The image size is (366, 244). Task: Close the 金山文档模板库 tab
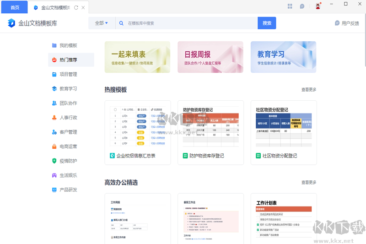(83, 8)
